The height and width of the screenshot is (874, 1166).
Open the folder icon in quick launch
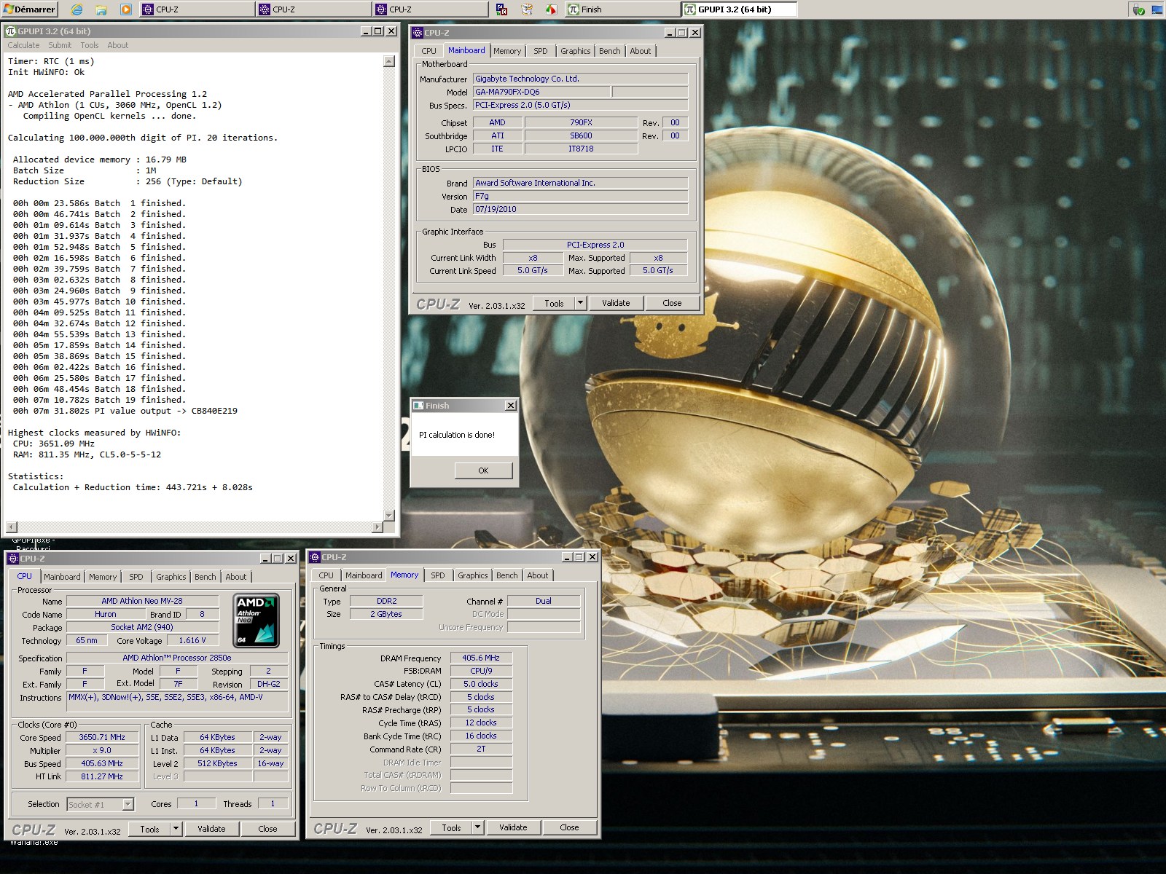click(x=101, y=9)
